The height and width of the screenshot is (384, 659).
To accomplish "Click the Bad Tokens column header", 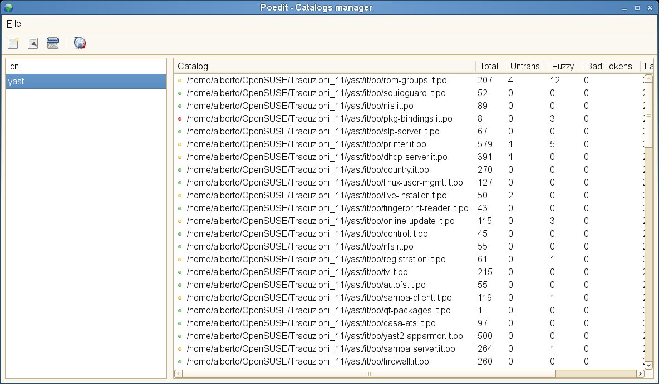I will pos(609,67).
